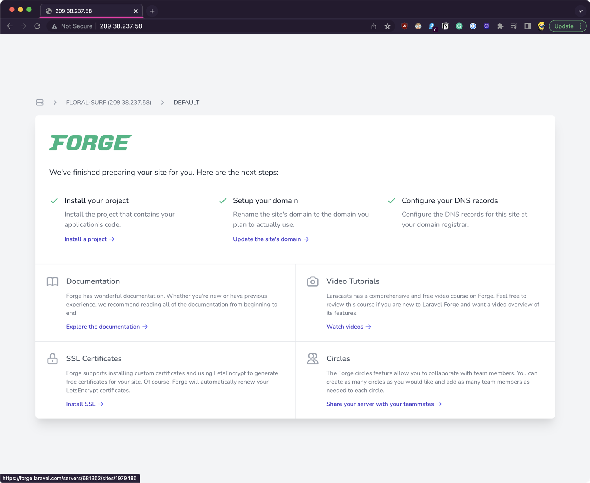This screenshot has height=483, width=590.
Task: Click the server icon in the breadcrumb
Action: (40, 103)
